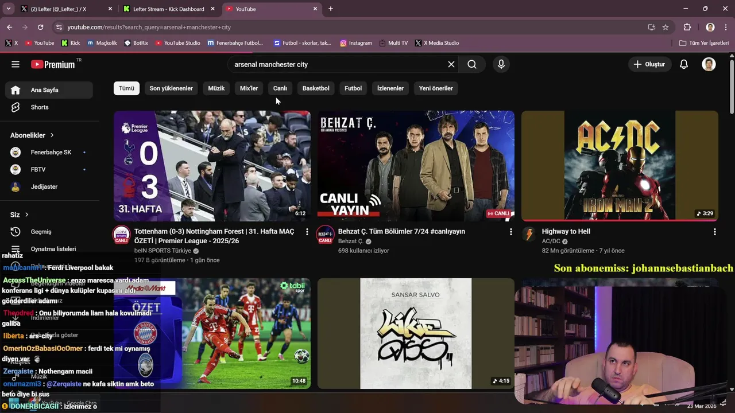Viewport: 735px width, 413px height.
Task: Open the browser extensions puzzle icon
Action: [x=687, y=27]
